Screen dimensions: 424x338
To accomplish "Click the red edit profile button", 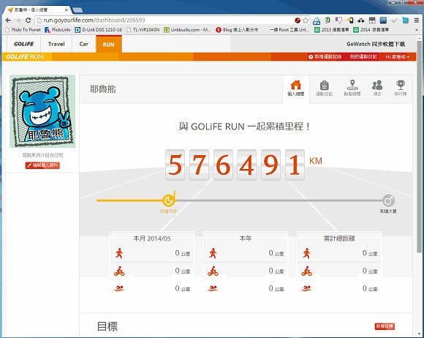I will (42, 165).
